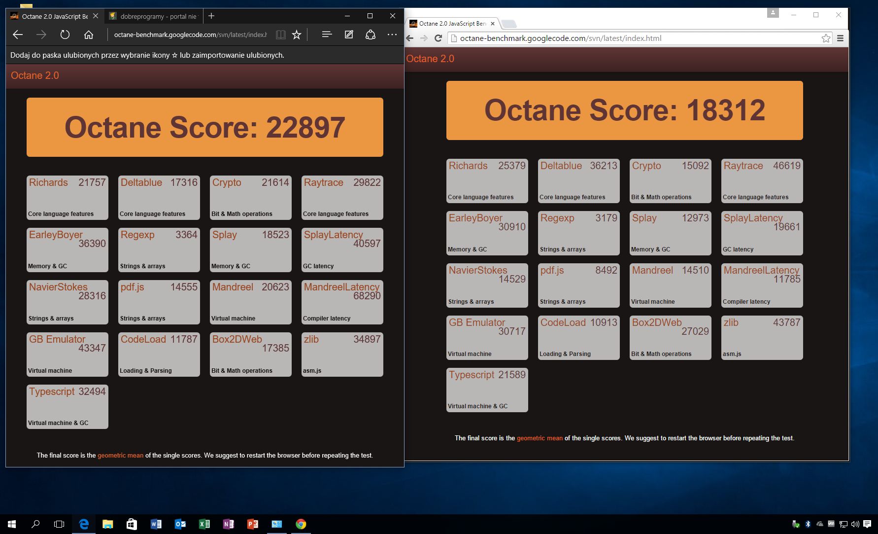
Task: Open the Hub panel in Edge
Action: 327,35
